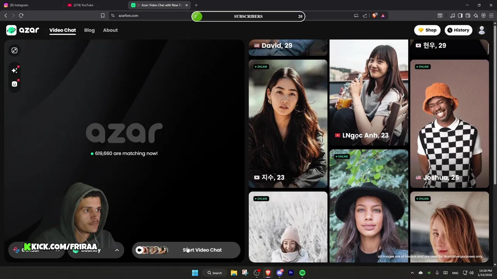The image size is (497, 279).
Task: Toggle the browser sidebar panel
Action: pyautogui.click(x=460, y=15)
